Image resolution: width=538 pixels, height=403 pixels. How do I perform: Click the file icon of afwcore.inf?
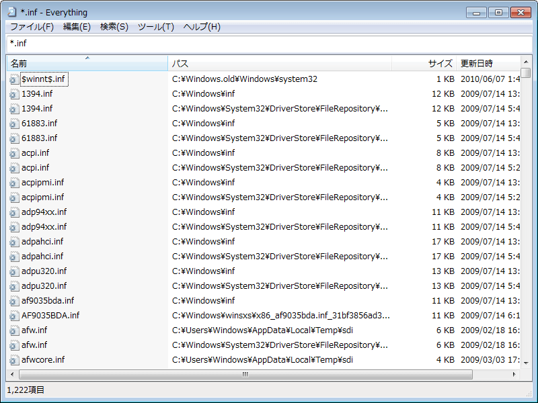point(14,360)
